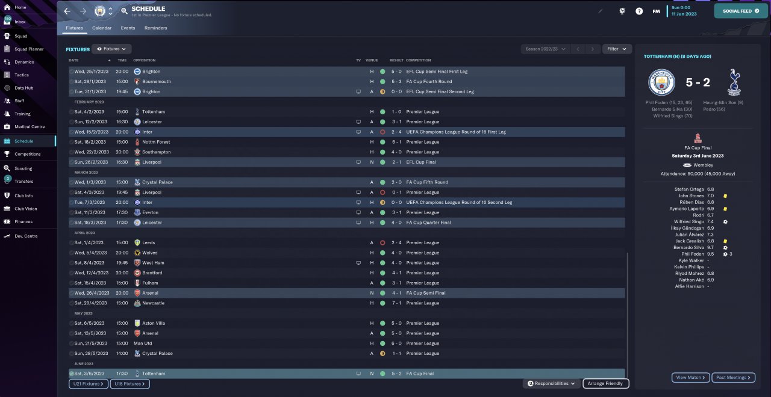The width and height of the screenshot is (771, 397).
Task: Open the Dev. Centre icon
Action: (7, 236)
